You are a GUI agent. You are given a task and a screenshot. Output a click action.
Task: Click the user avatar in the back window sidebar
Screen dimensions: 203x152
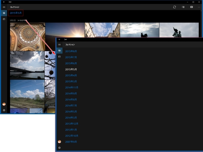(x=4, y=104)
